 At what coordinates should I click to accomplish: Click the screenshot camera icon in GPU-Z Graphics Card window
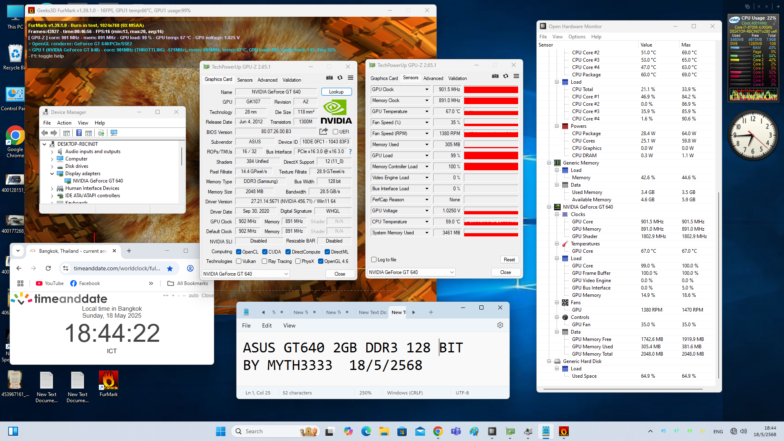[x=330, y=78]
